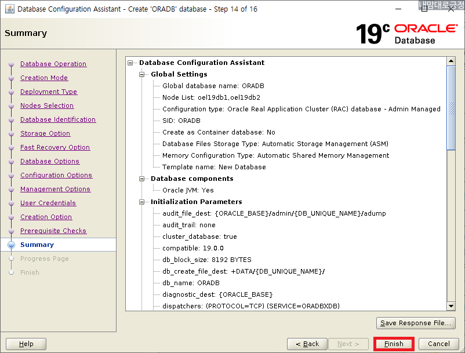
Task: Select 'Template name: New Database' row
Action: point(214,167)
